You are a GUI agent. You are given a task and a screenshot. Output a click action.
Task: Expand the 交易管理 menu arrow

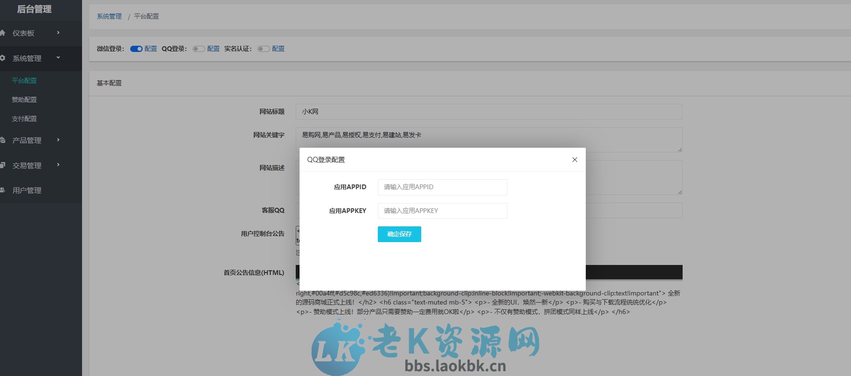[x=58, y=165]
